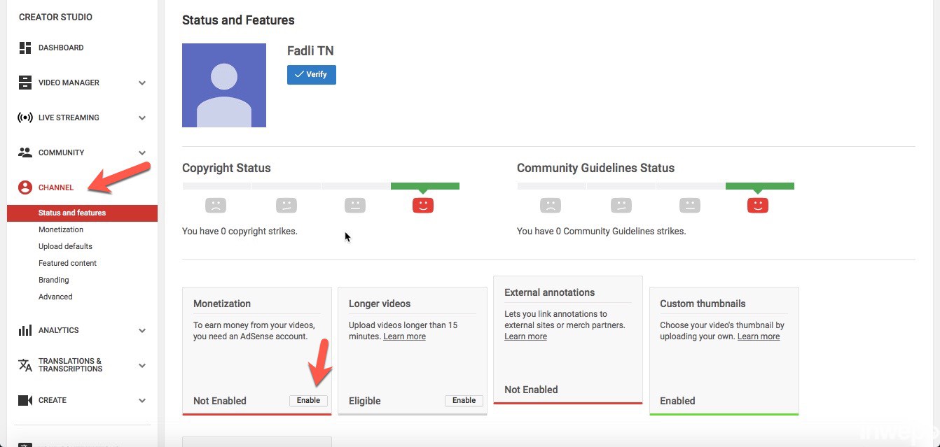Open the Dashboard menu item
Screen dimensions: 940x447
click(61, 48)
